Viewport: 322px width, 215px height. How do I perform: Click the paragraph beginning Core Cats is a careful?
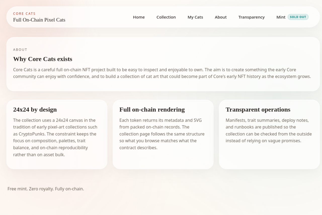point(162,73)
